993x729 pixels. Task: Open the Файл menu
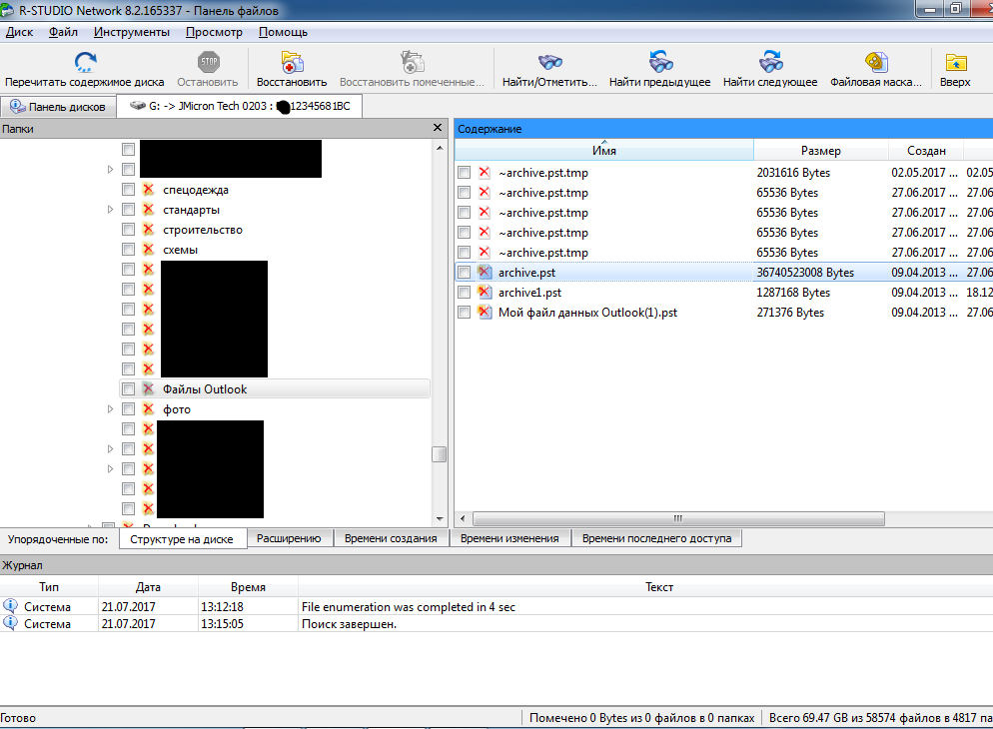[63, 32]
